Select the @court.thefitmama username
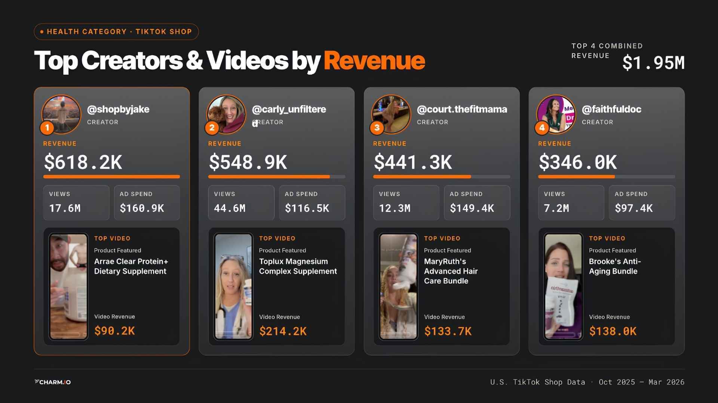The image size is (718, 403). 462,109
